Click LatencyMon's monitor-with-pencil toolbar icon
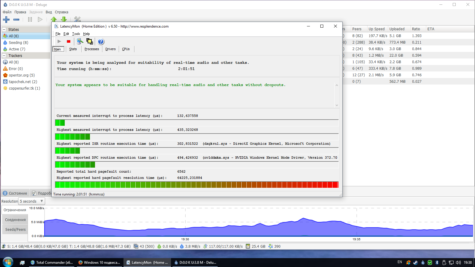The image size is (475, 267). [x=80, y=41]
